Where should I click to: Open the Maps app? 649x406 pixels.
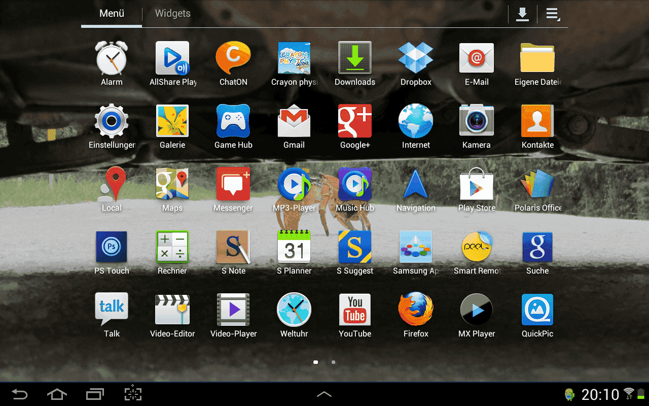[x=172, y=190]
